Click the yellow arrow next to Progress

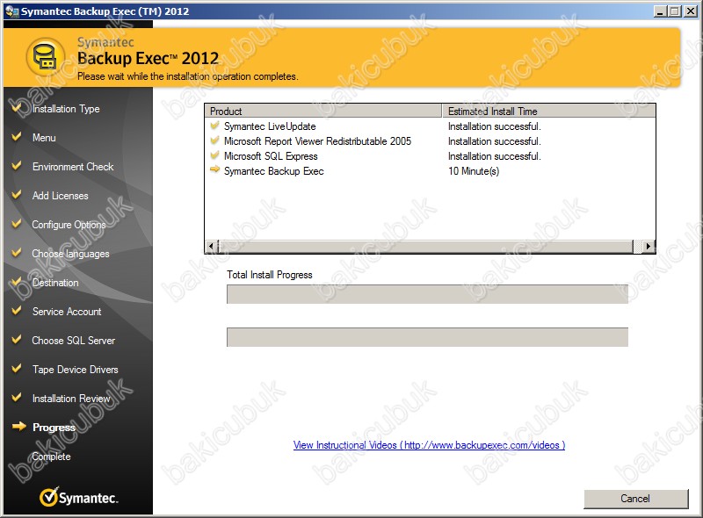[x=18, y=426]
